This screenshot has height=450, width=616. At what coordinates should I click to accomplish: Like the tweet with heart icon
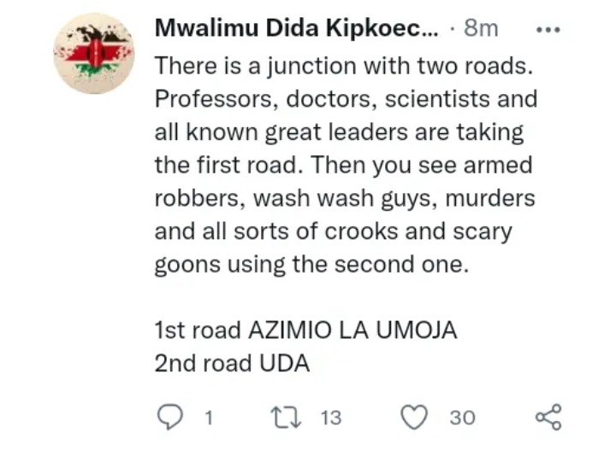[414, 417]
